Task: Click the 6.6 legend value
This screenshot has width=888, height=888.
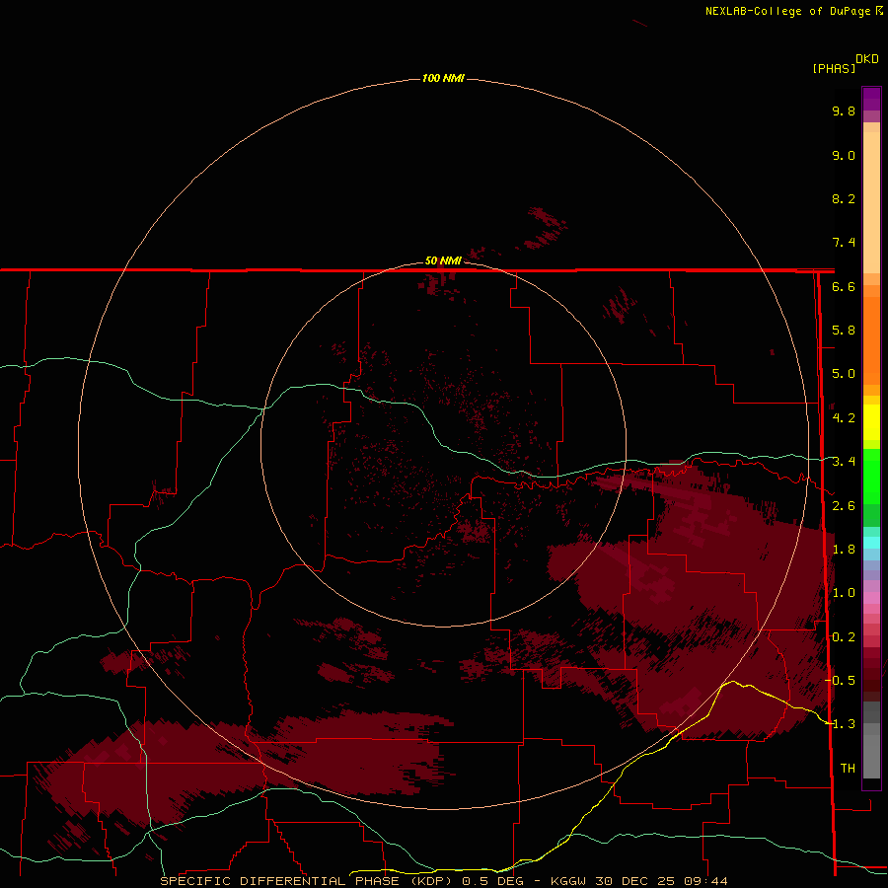Action: pyautogui.click(x=844, y=286)
